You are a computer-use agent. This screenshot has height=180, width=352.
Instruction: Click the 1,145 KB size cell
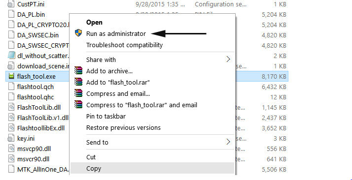274,108
